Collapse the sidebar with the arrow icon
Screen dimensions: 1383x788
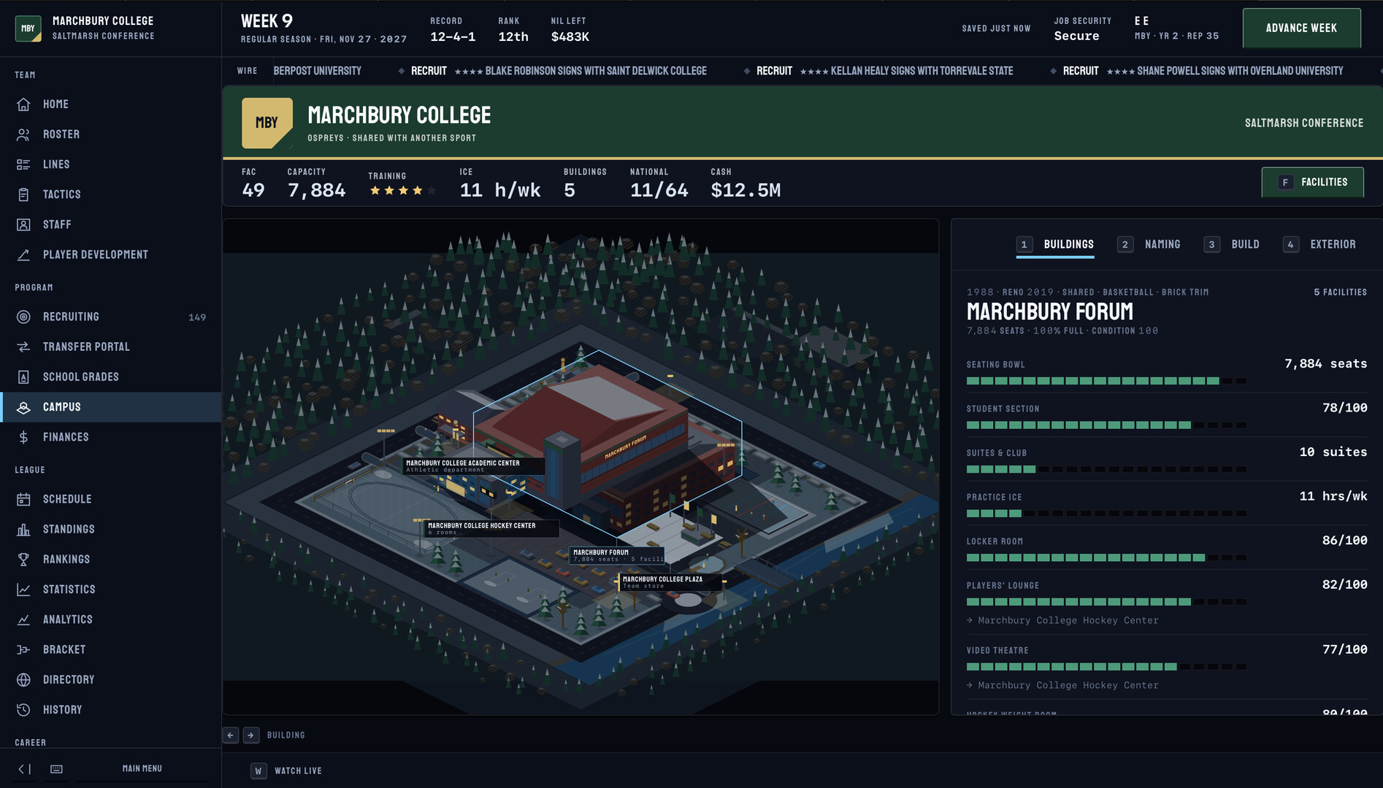click(24, 769)
